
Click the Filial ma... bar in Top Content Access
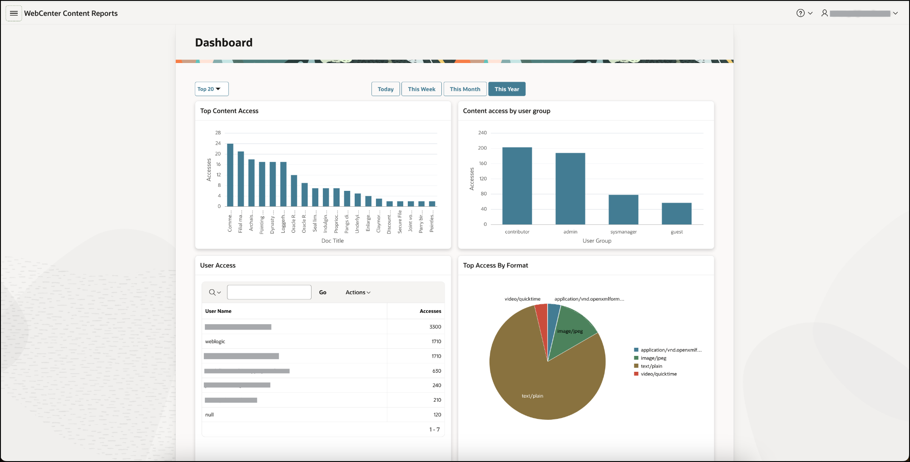(241, 179)
